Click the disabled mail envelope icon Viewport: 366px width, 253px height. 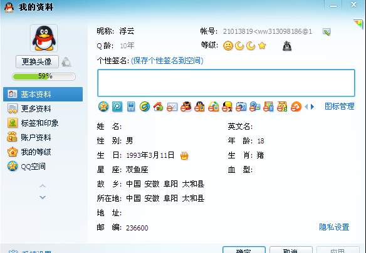(172, 107)
